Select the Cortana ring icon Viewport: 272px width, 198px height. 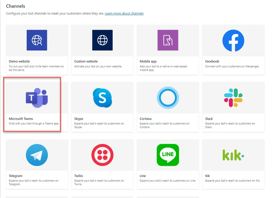pyautogui.click(x=168, y=98)
